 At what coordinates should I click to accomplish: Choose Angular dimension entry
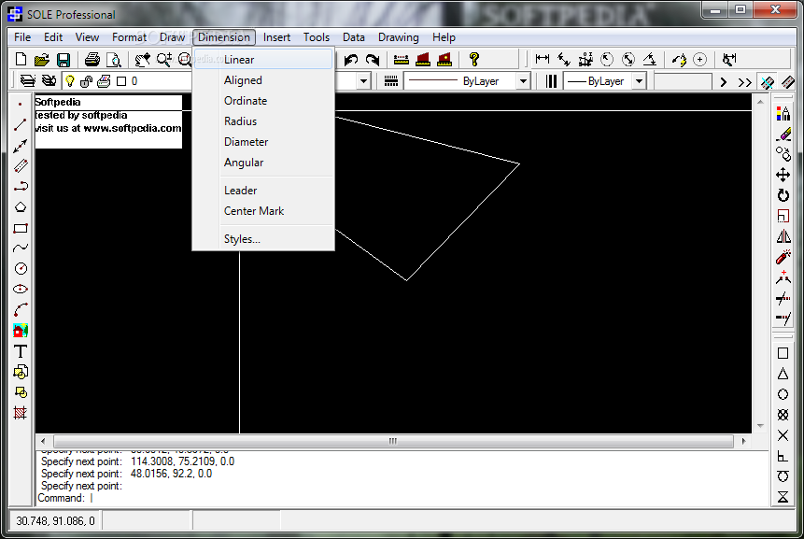[263, 163]
